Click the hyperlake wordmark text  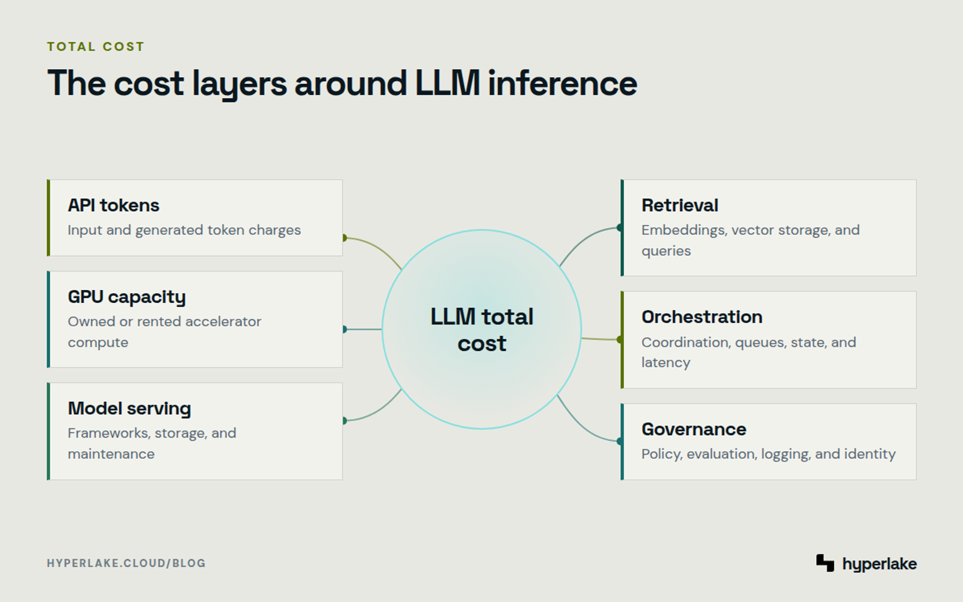coord(879,564)
